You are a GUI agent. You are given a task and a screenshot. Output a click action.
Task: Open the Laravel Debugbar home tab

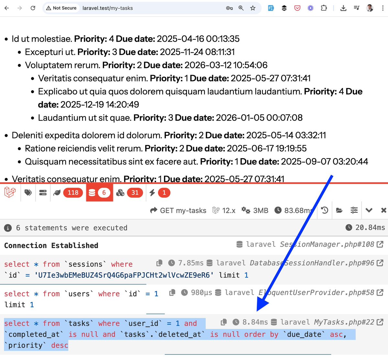pos(10,192)
